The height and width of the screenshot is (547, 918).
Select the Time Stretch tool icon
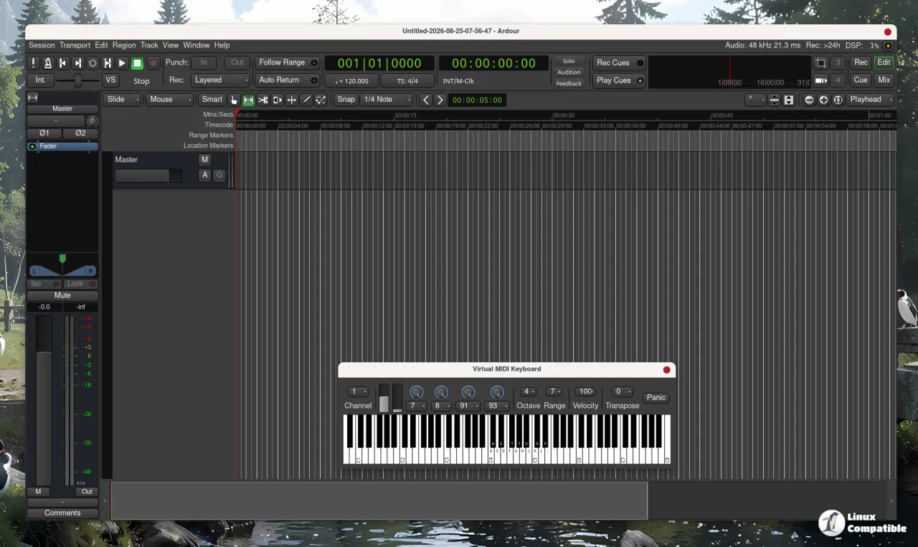click(292, 100)
